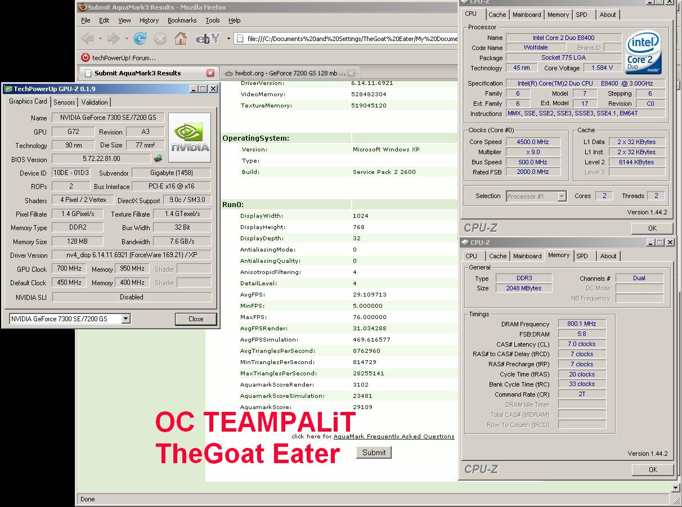Switch to the Sensors tab in GPU-Z
Viewport: 682px width, 507px height.
(64, 102)
